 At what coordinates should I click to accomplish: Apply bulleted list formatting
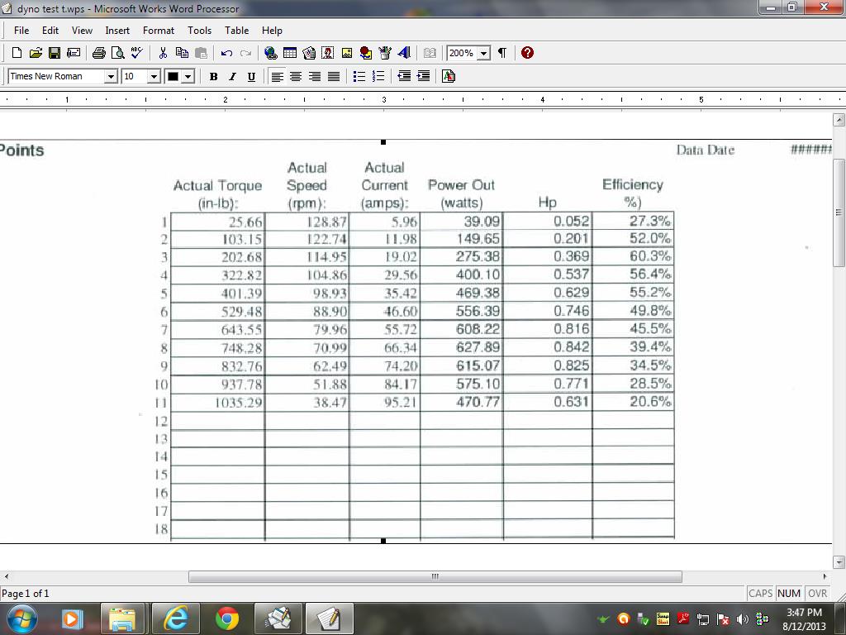(359, 76)
